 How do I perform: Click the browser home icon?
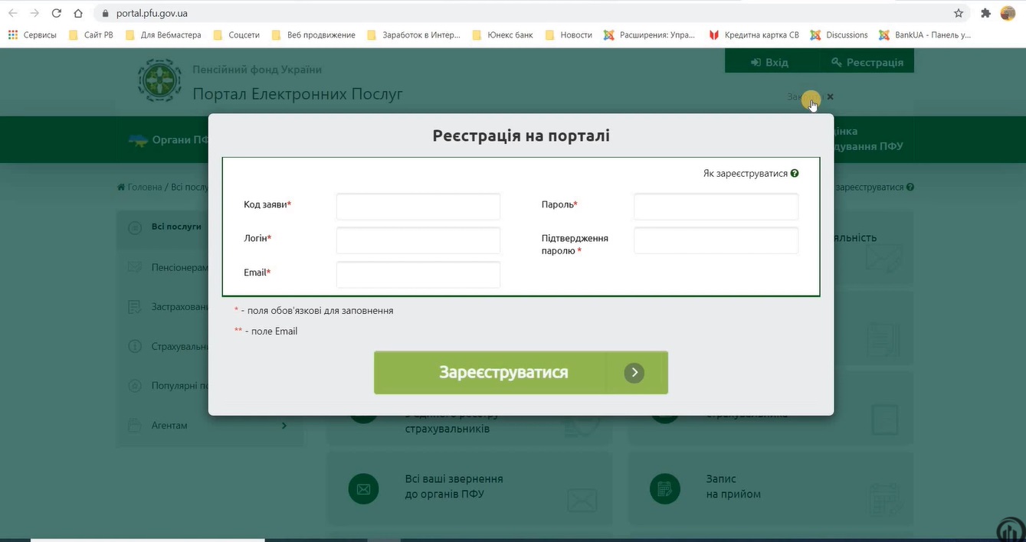[77, 13]
